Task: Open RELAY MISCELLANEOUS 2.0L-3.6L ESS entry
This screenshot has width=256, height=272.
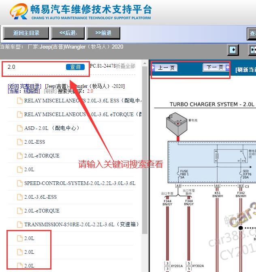Action: click(x=83, y=101)
